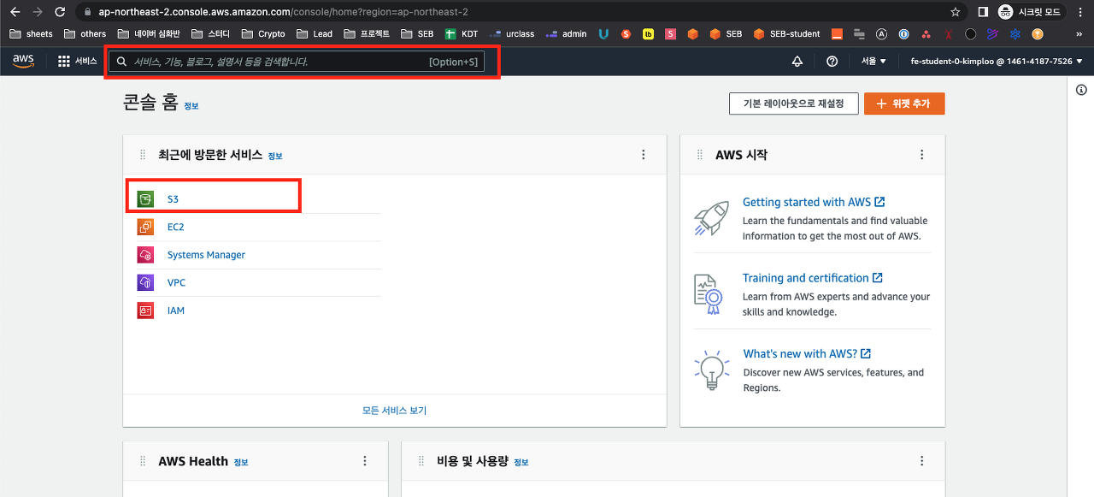Click the info circle icon on right edge
Screen dimensions: 1094x497
point(1081,90)
